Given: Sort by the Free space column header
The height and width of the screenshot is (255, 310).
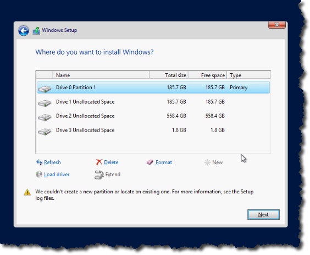Looking at the screenshot, I should point(207,75).
